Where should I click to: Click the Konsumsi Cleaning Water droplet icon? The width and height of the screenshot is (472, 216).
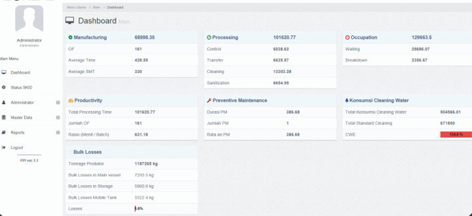(x=347, y=100)
